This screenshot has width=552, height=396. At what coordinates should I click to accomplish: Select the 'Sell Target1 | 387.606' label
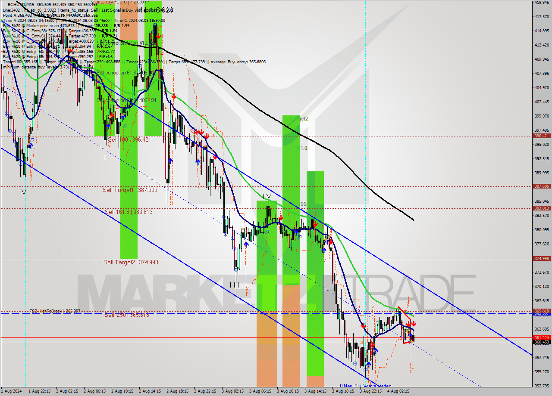click(x=130, y=189)
